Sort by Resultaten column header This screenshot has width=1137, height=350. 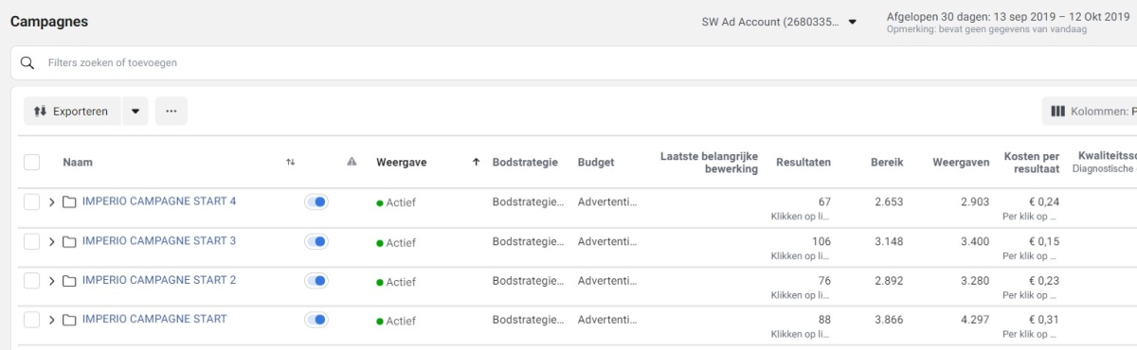(803, 163)
